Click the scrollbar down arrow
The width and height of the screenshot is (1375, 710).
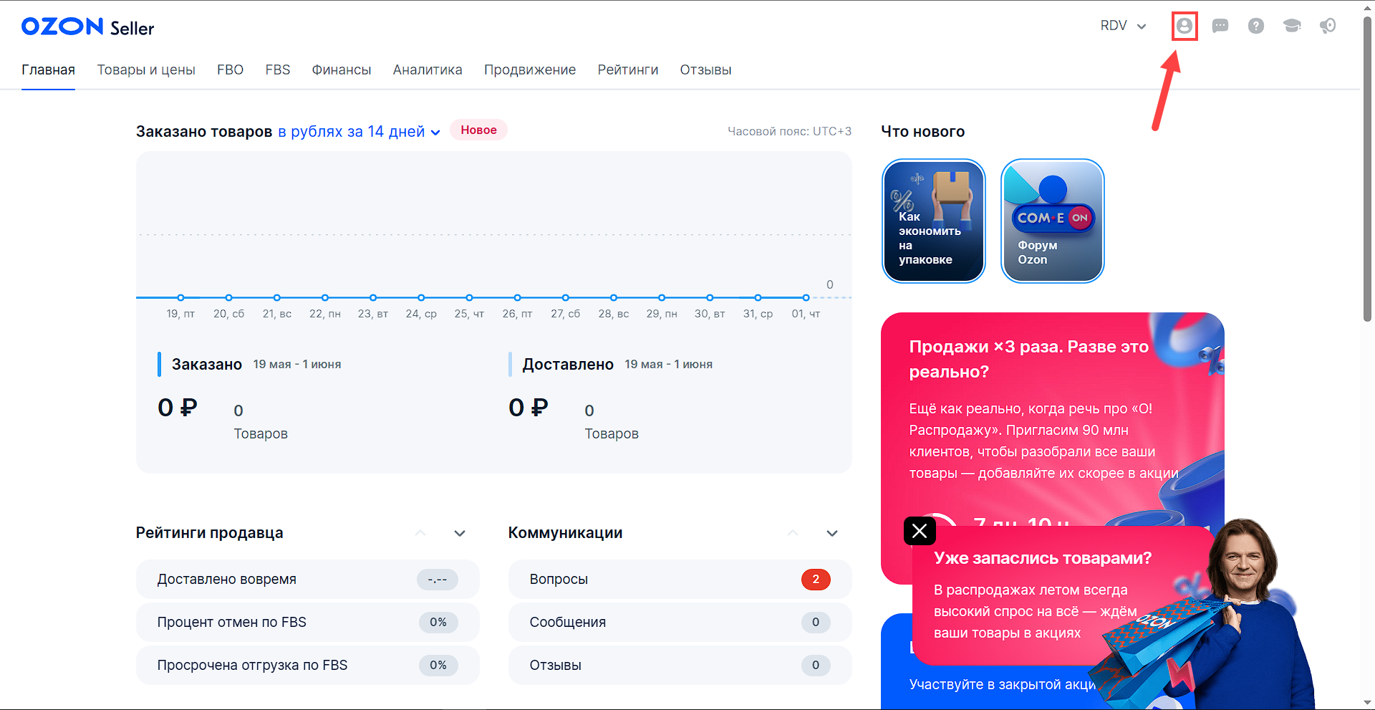coord(1367,703)
